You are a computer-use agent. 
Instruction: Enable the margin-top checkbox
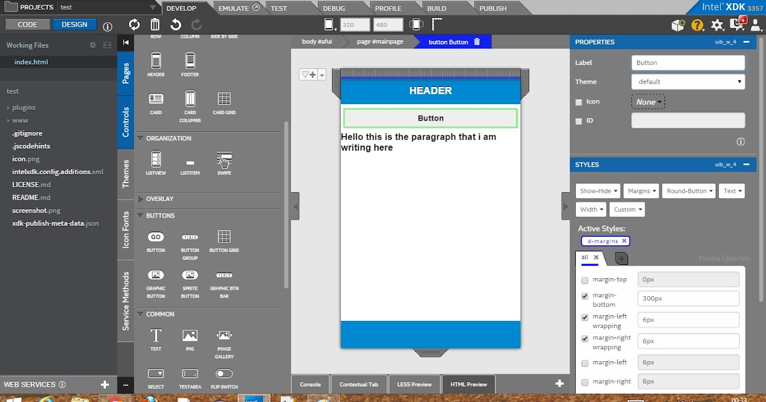[585, 279]
